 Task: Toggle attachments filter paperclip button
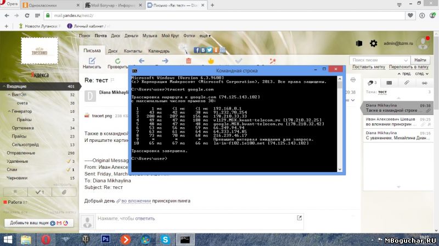[x=64, y=192]
